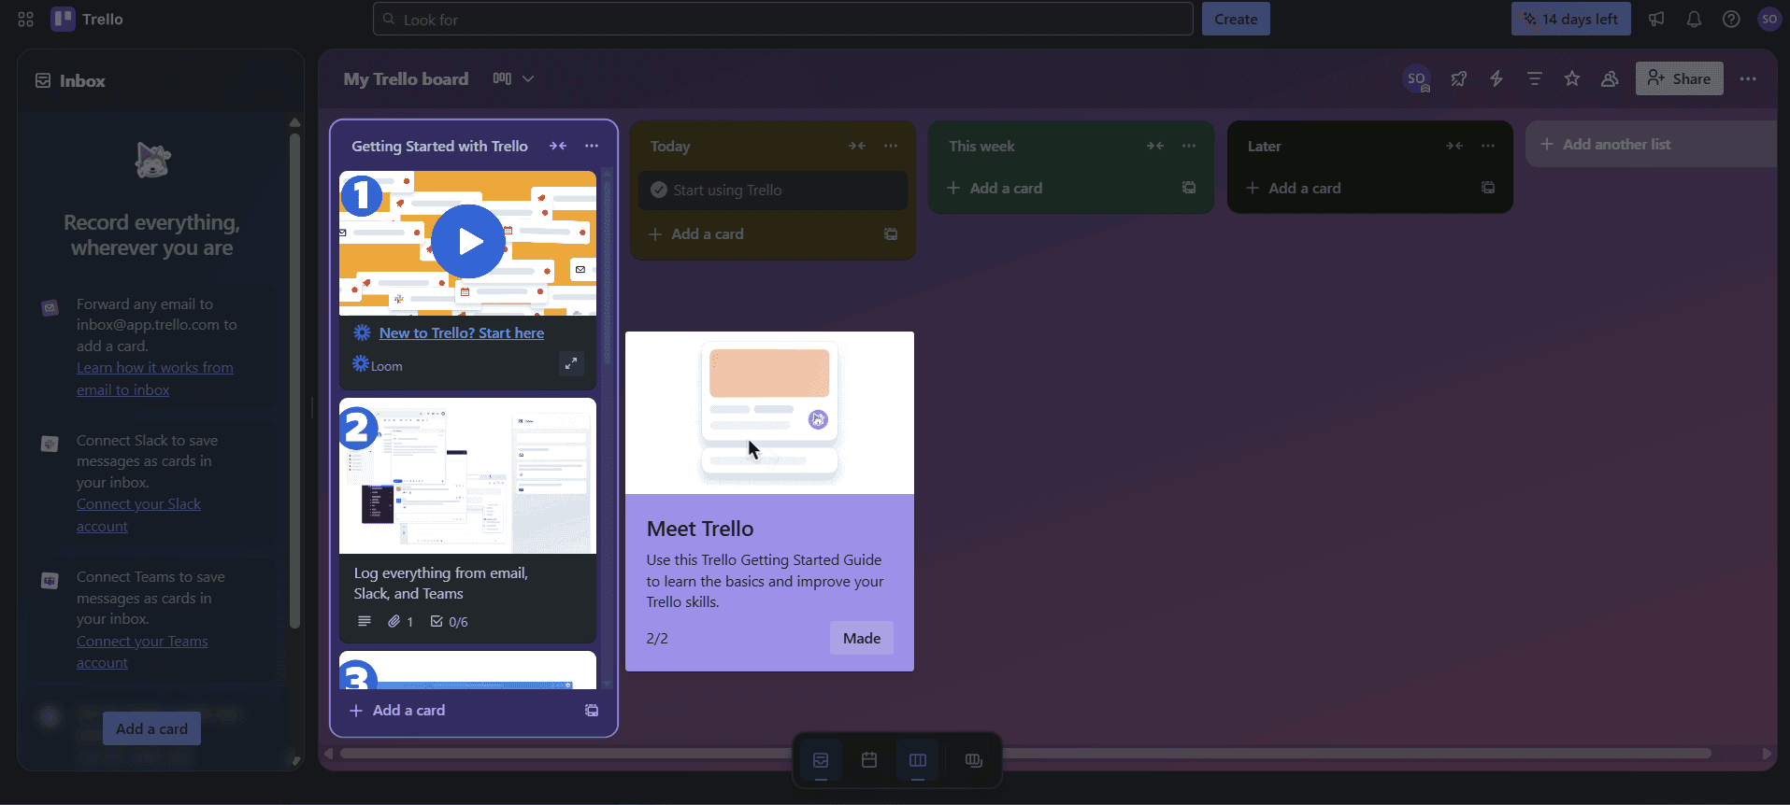Click the board horizontal scrollbar
This screenshot has width=1790, height=805.
pos(1025,753)
